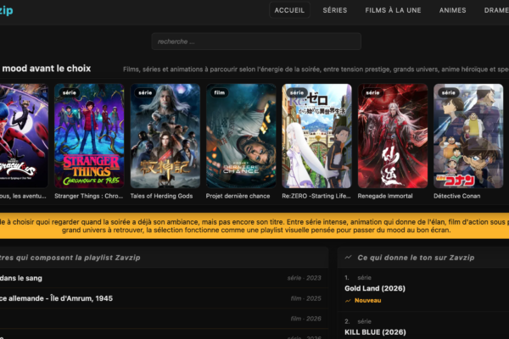Click the 'film - 2026' playlist row
This screenshot has width=509, height=339.
tap(164, 319)
